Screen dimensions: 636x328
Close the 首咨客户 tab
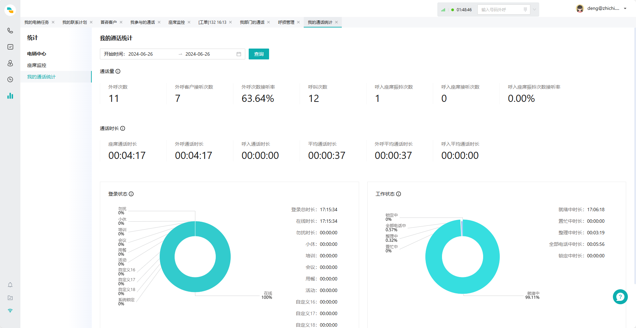click(121, 22)
